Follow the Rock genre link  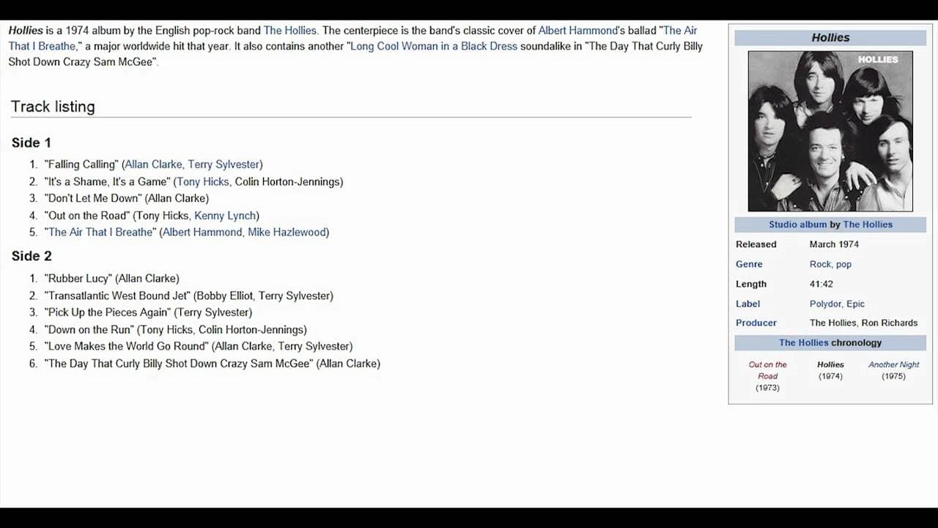(820, 264)
